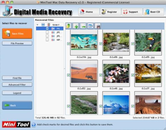Click the yellow minimize window button
Screen dimensions: 166x130
tap(7, 2)
